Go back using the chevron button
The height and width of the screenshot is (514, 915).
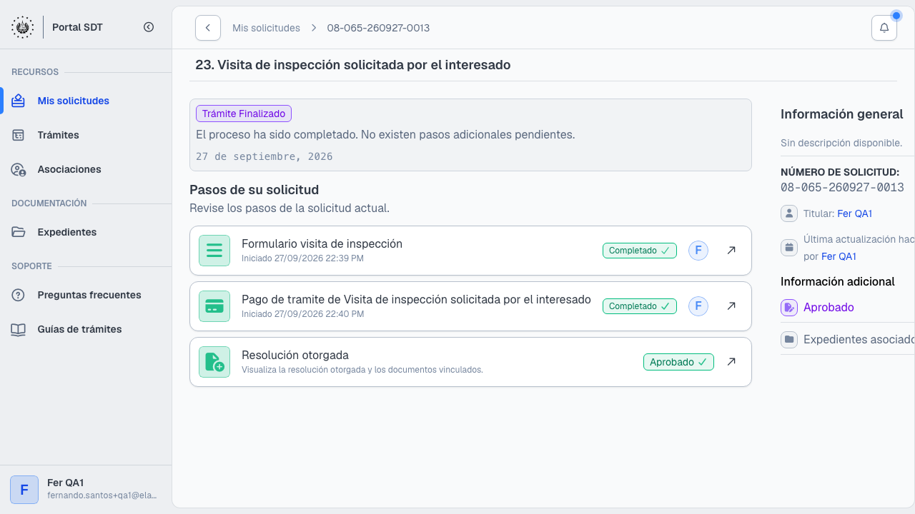tap(208, 28)
